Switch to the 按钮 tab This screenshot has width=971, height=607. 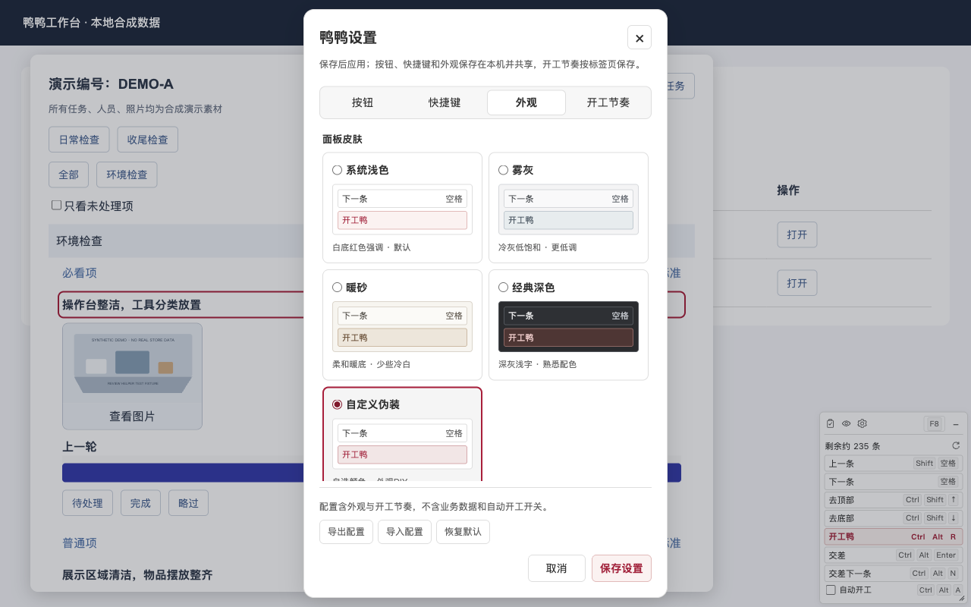(363, 102)
